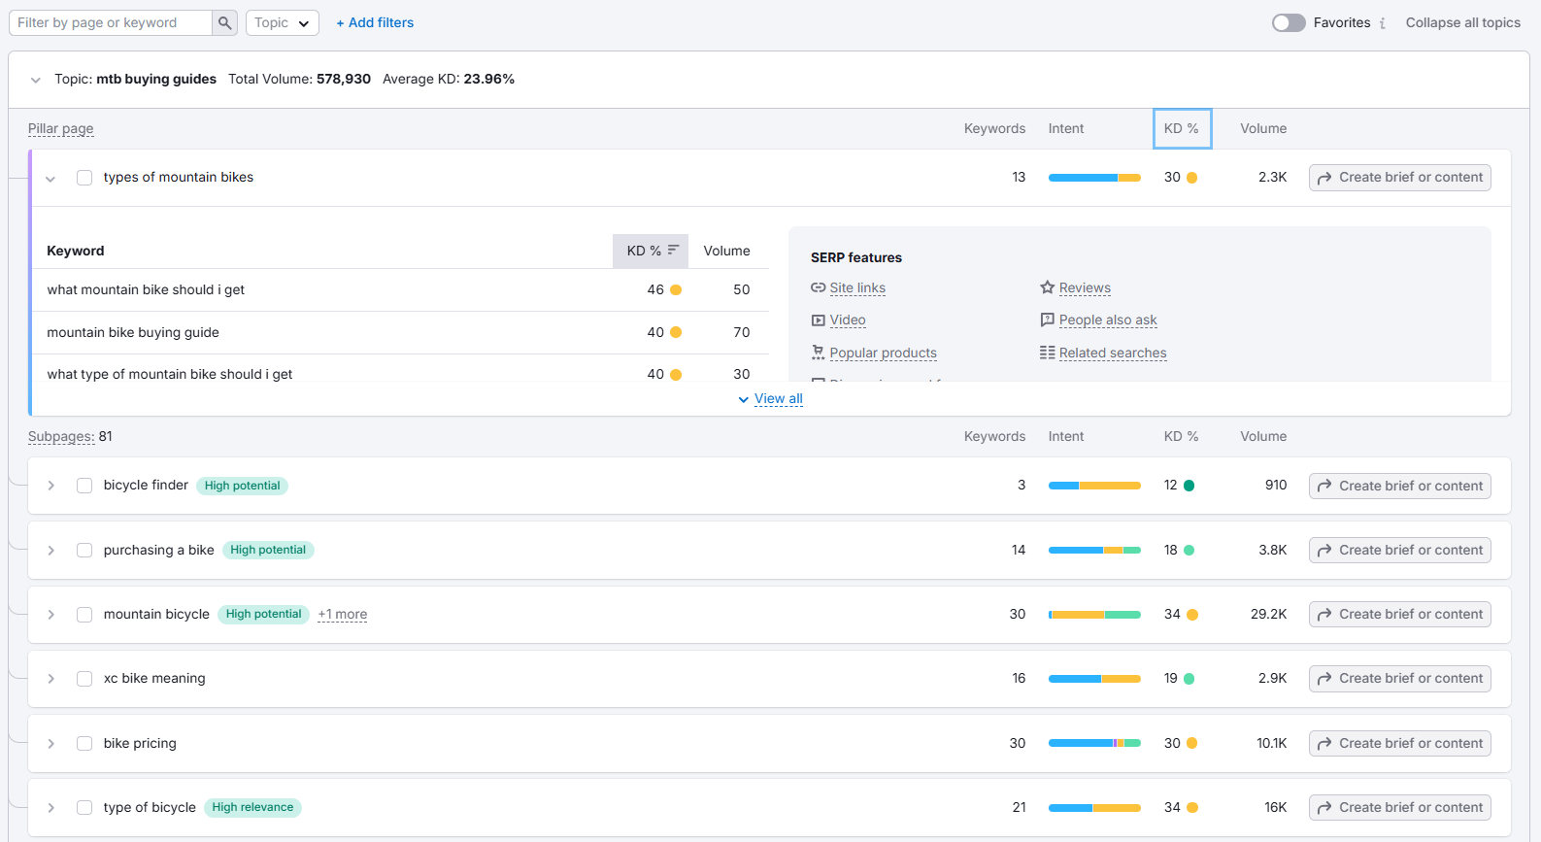Create brief for bicycle finder

point(1400,486)
